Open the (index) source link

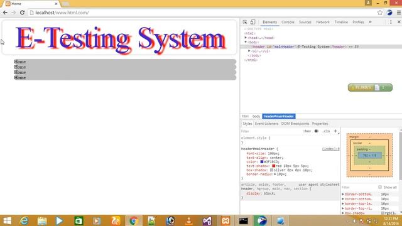[331, 149]
